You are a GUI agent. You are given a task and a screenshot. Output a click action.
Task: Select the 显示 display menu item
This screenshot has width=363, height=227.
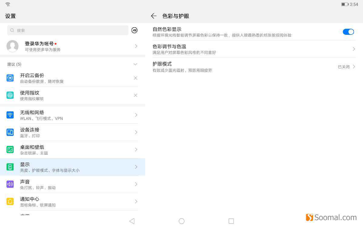(73, 167)
